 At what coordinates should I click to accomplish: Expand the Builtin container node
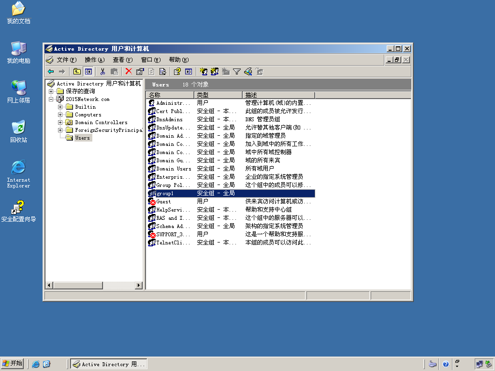point(60,107)
